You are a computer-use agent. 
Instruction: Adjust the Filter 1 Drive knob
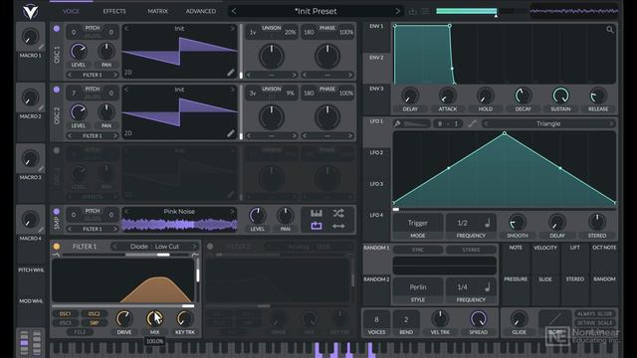click(123, 319)
